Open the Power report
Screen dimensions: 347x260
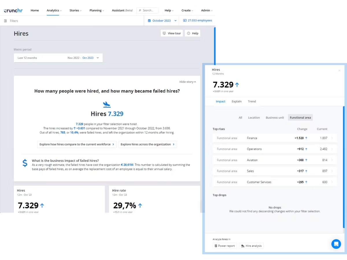[x=225, y=246]
